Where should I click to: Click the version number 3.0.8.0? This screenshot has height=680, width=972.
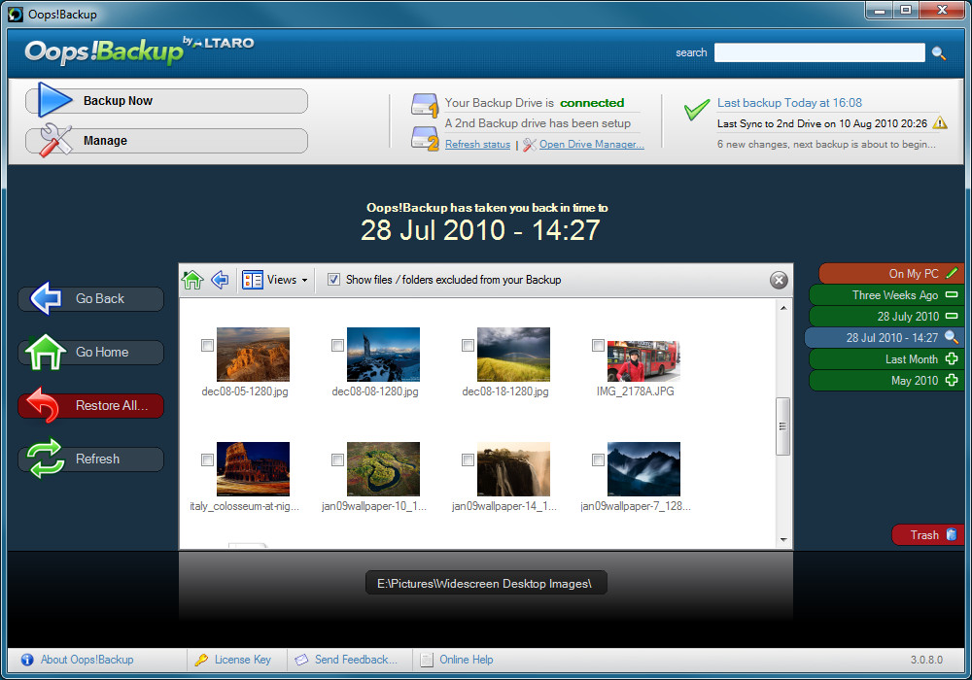point(926,660)
